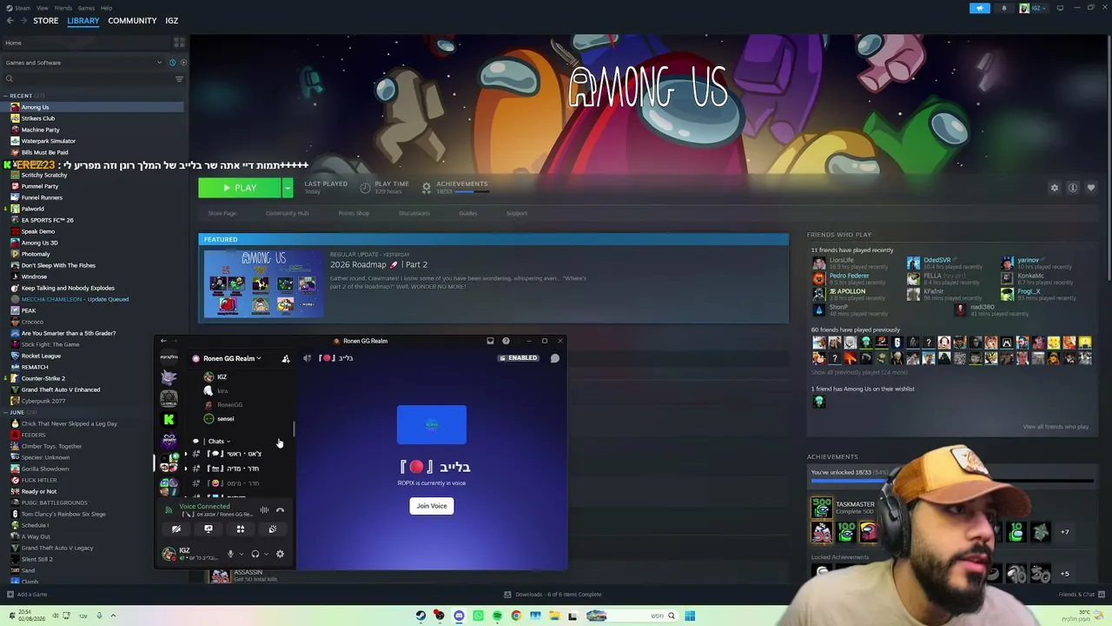Open the Points Shop link
Viewport: 1112px width, 626px height.
pyautogui.click(x=354, y=213)
